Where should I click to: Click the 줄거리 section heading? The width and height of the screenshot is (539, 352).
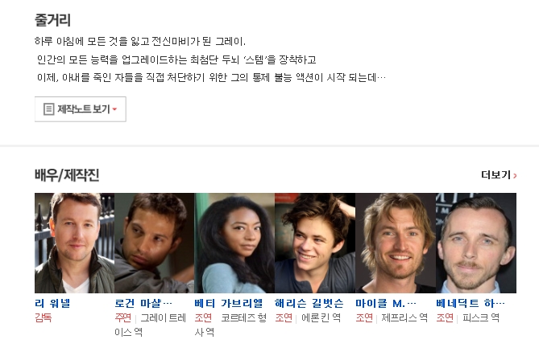52,20
